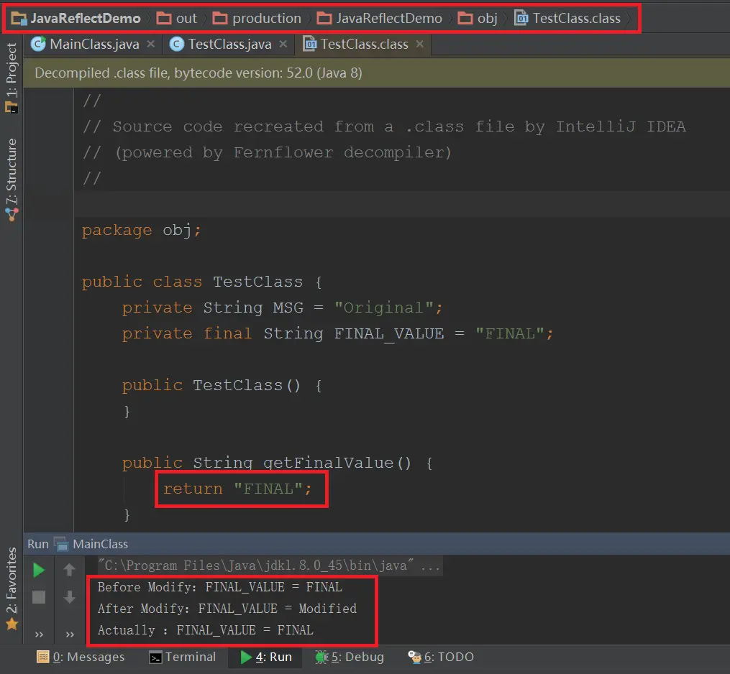
Task: Open the Terminal tool window
Action: [x=182, y=657]
